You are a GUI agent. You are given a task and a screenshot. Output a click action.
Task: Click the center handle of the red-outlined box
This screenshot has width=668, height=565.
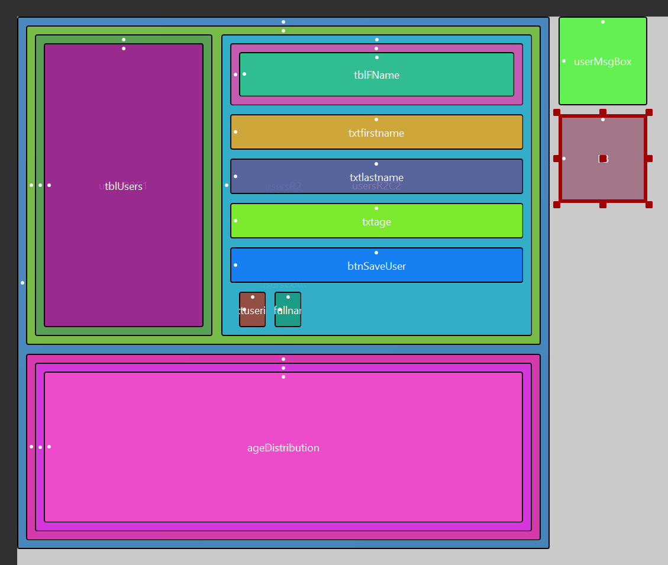pyautogui.click(x=603, y=159)
